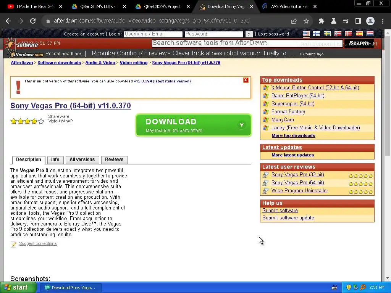Click the green DOWNLOAD button

(x=193, y=125)
